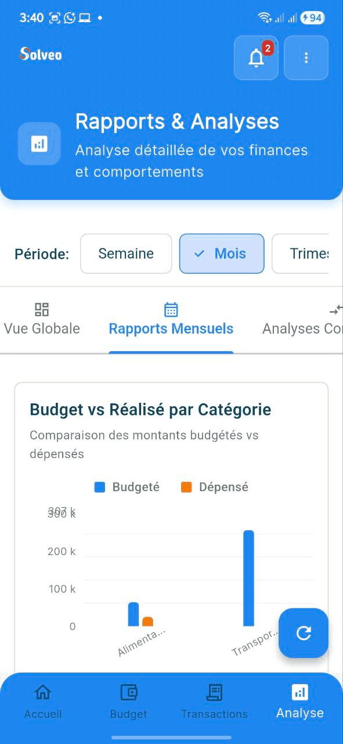Click the calendar icon above Rapports Mensuels

[x=171, y=309]
